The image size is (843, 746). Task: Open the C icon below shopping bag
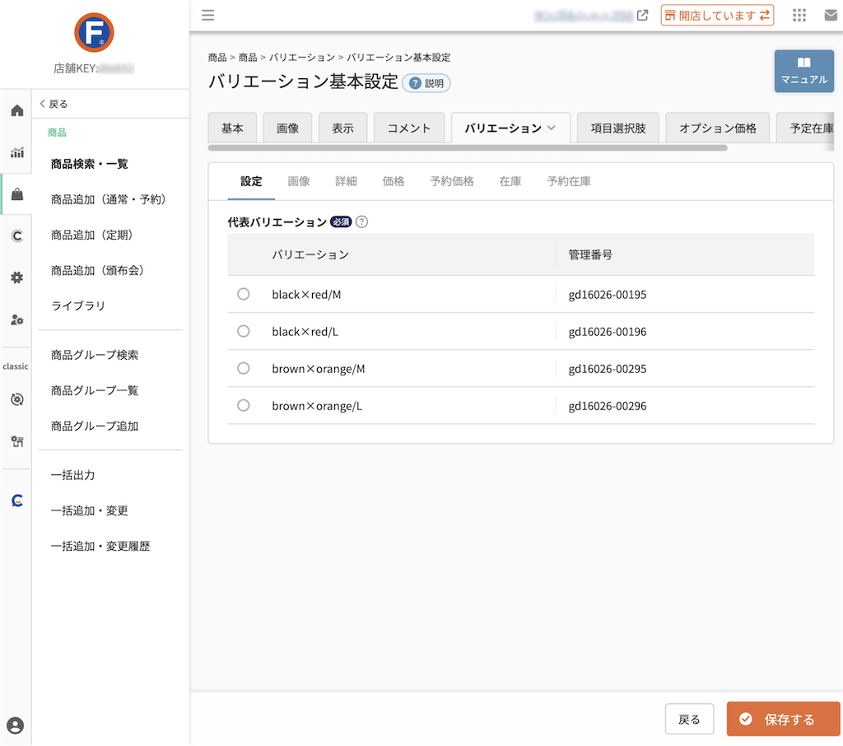17,235
